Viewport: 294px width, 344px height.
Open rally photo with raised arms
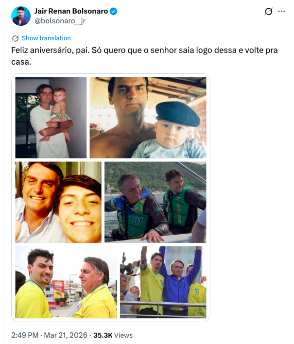163,282
